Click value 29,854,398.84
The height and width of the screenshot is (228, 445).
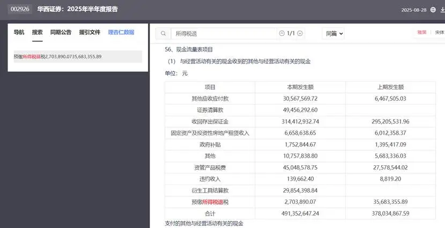click(x=300, y=190)
